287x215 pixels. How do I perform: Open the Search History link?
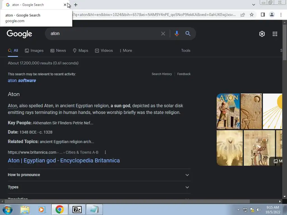tap(162, 74)
